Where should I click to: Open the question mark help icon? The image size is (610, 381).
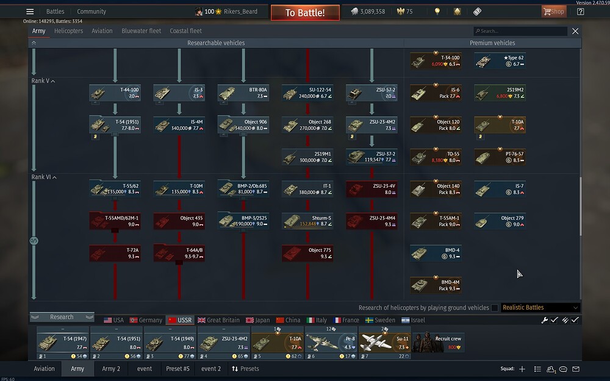pos(581,11)
